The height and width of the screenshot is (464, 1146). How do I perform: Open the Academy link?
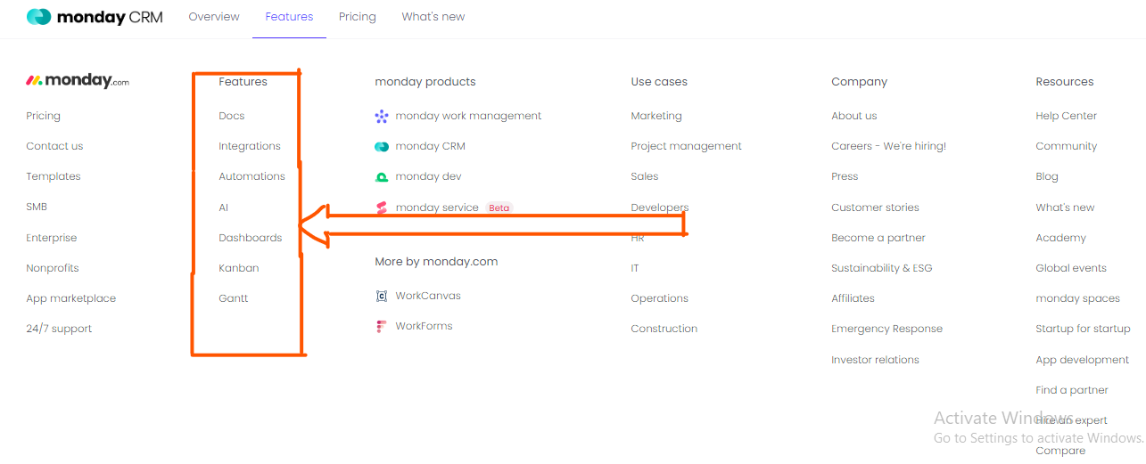(1061, 238)
